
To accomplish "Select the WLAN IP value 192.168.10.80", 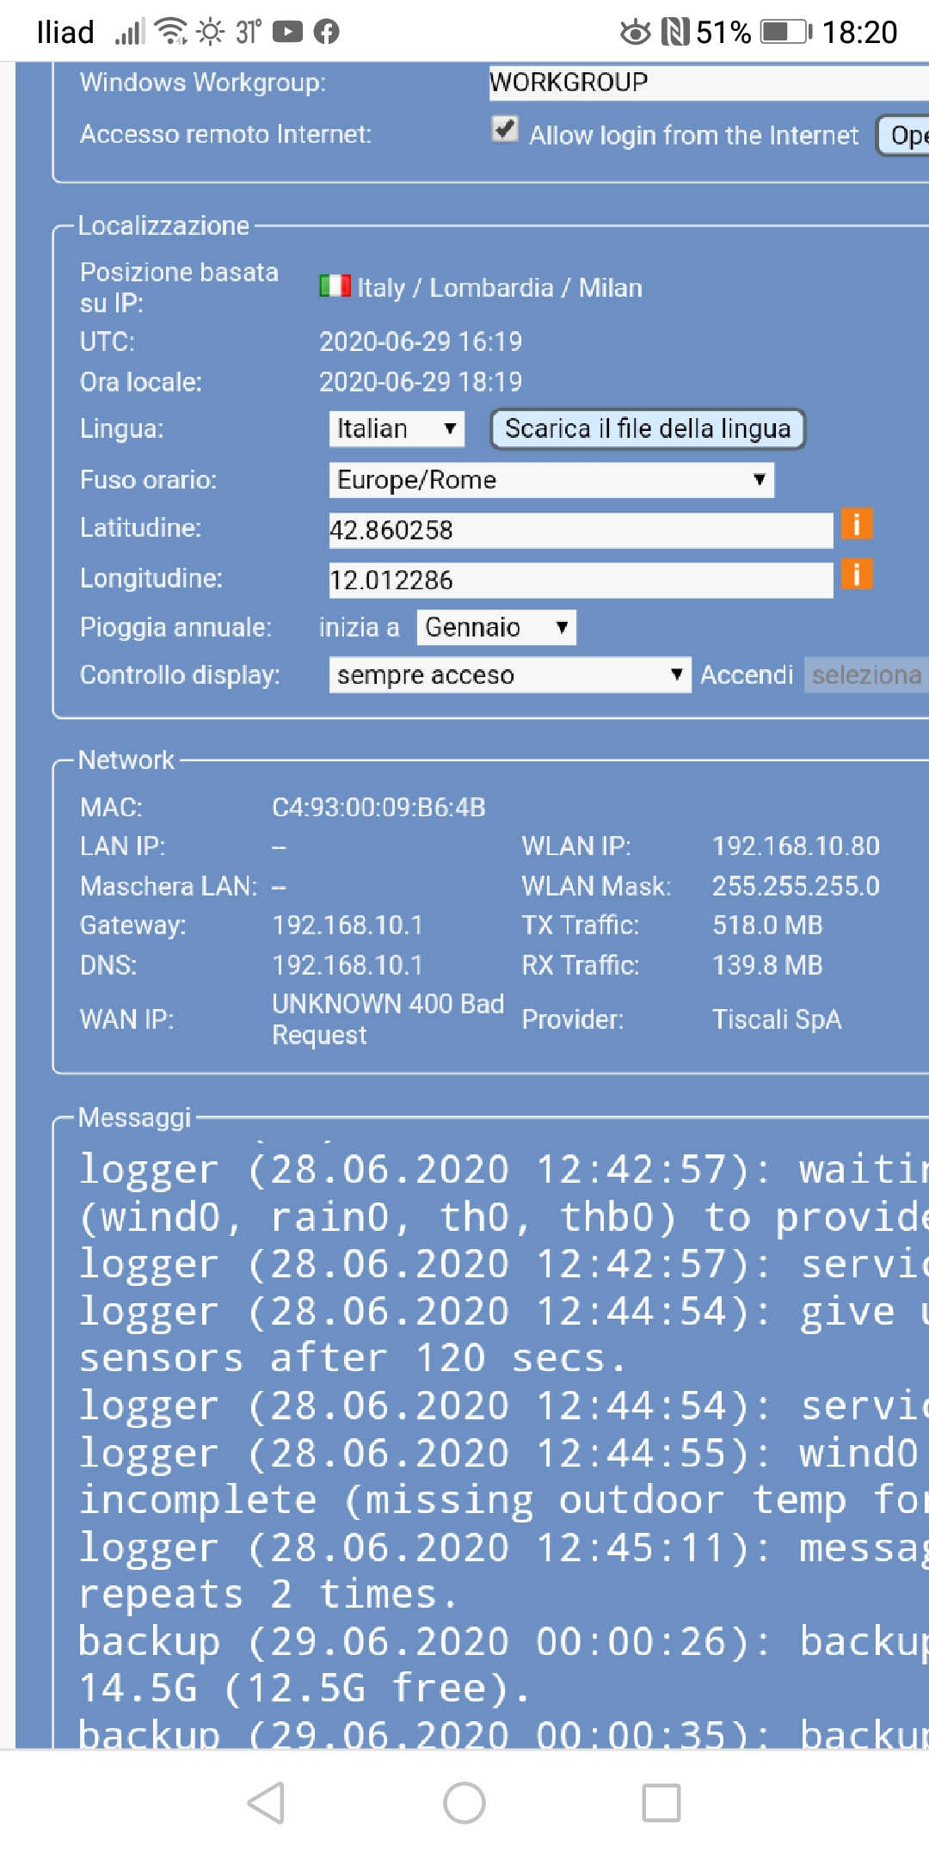I will tap(796, 846).
